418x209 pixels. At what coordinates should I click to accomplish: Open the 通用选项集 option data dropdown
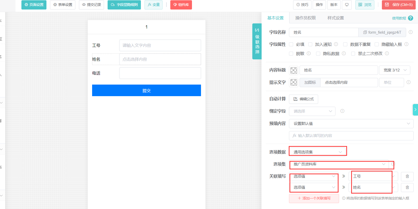pos(317,152)
